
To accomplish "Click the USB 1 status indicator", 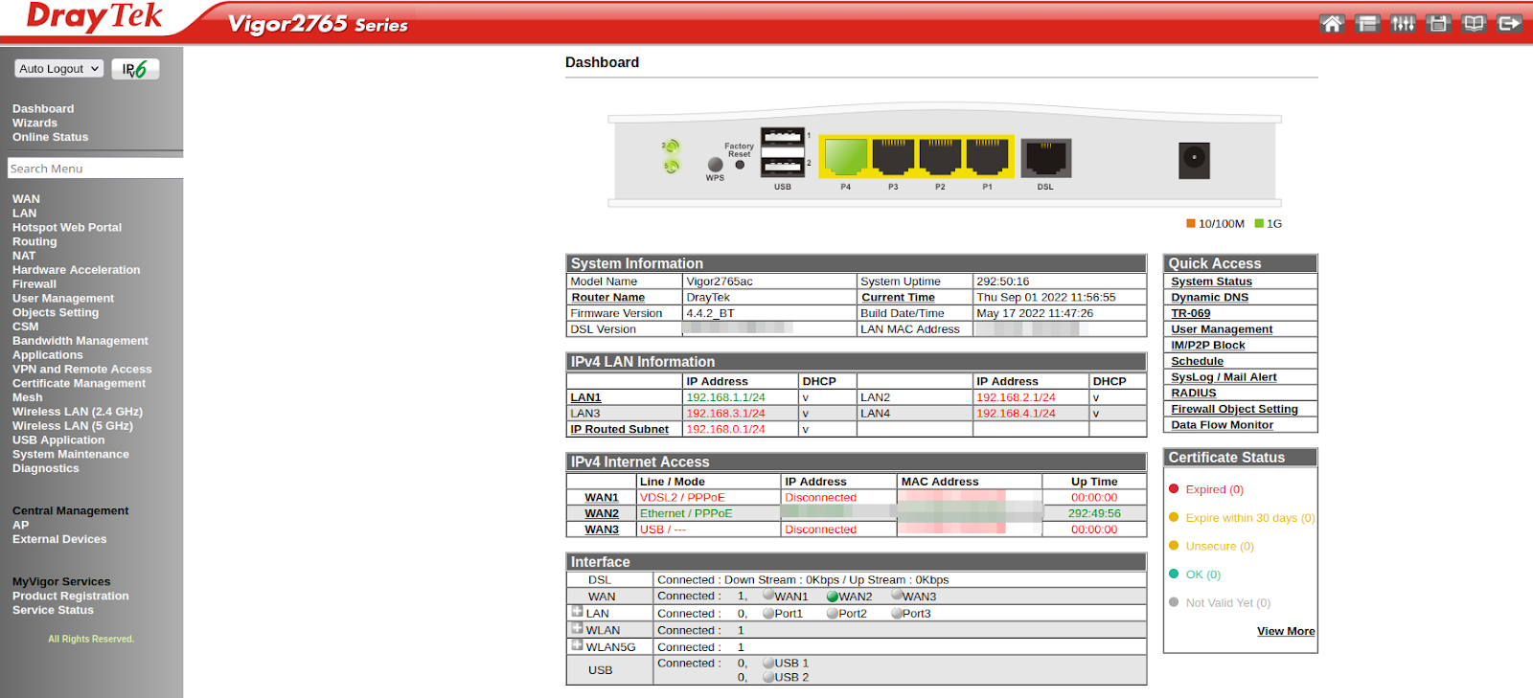I will [768, 663].
